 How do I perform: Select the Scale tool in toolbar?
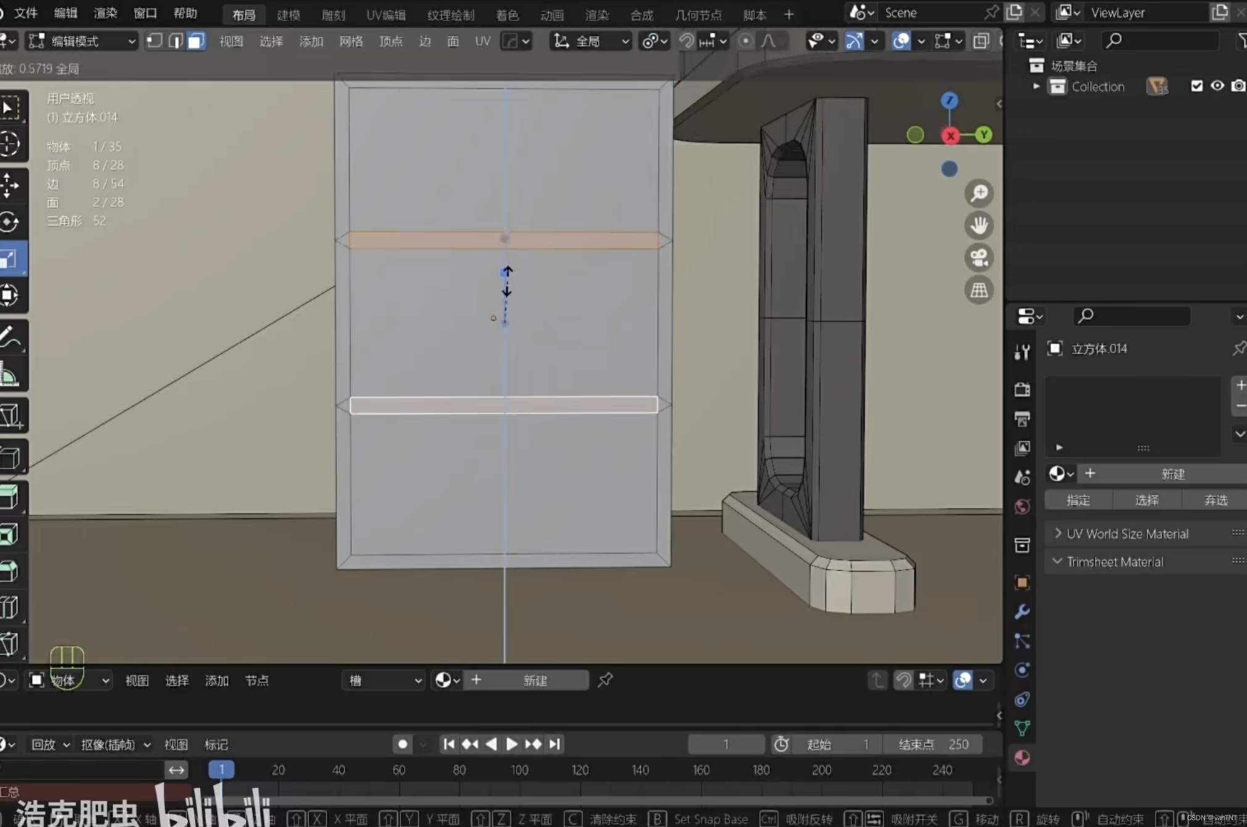tap(10, 258)
